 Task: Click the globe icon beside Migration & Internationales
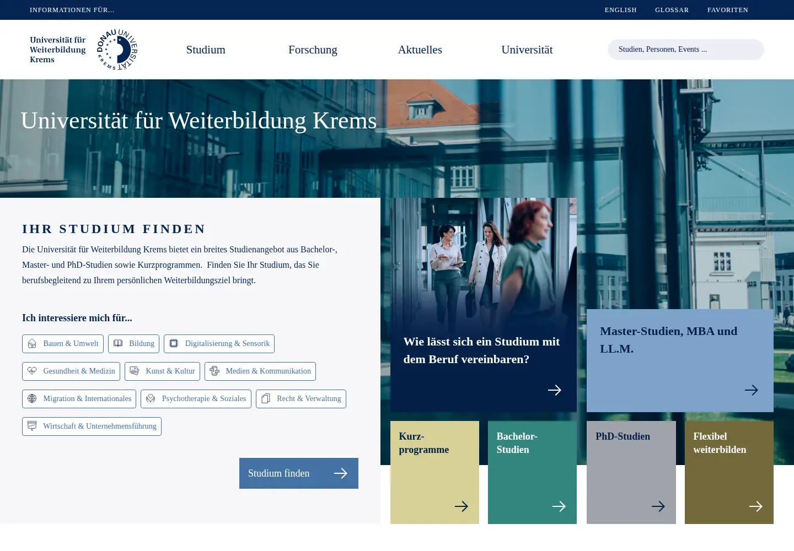(32, 398)
